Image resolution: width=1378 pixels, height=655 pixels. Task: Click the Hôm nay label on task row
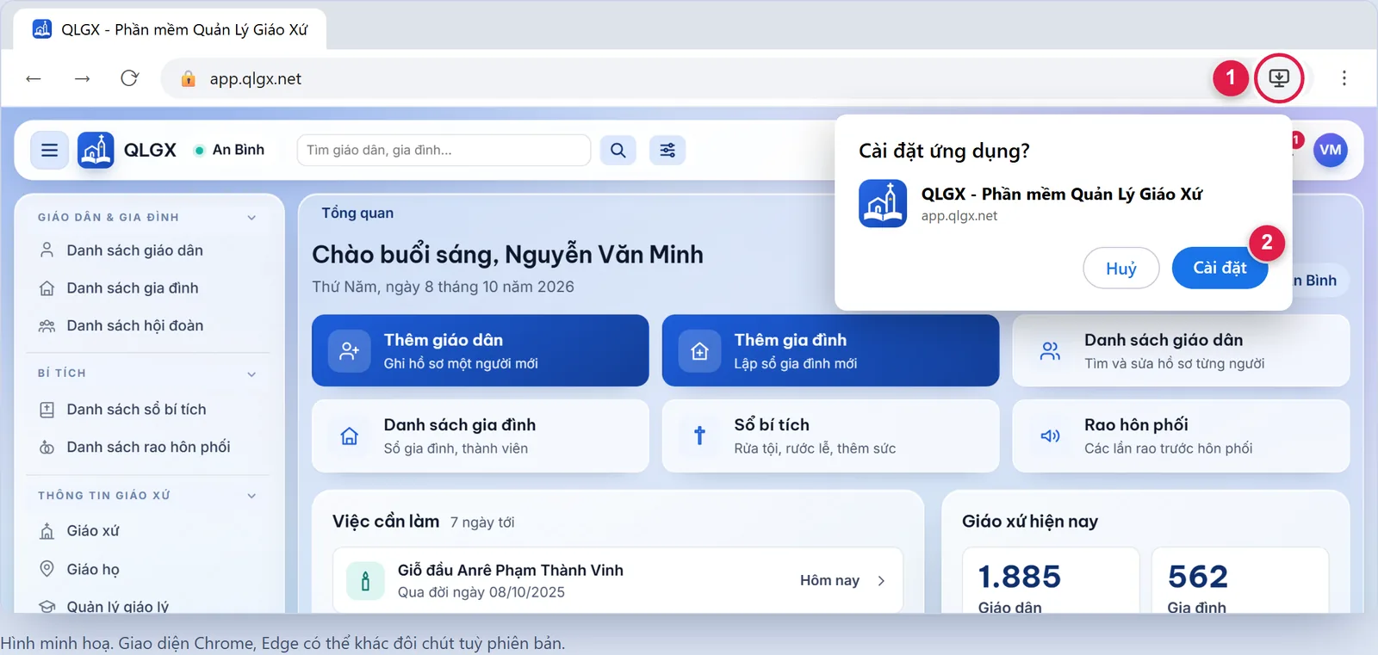pyautogui.click(x=829, y=580)
